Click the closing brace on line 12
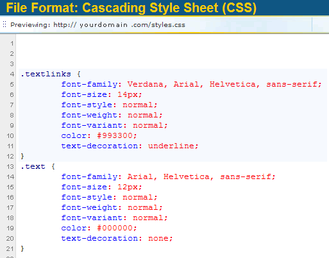329x258 pixels. point(22,156)
